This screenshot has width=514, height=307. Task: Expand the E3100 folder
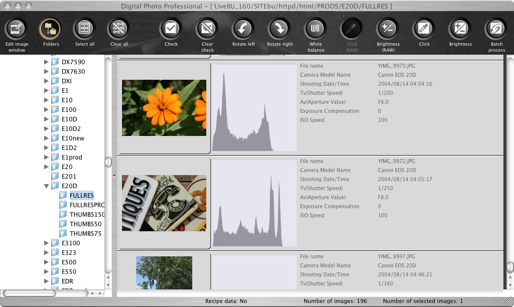pos(47,243)
